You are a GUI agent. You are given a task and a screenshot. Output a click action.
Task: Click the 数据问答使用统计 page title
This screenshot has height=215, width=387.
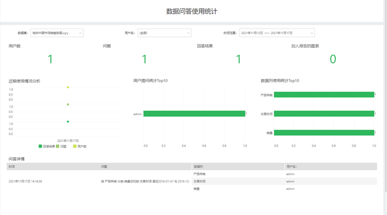point(191,12)
